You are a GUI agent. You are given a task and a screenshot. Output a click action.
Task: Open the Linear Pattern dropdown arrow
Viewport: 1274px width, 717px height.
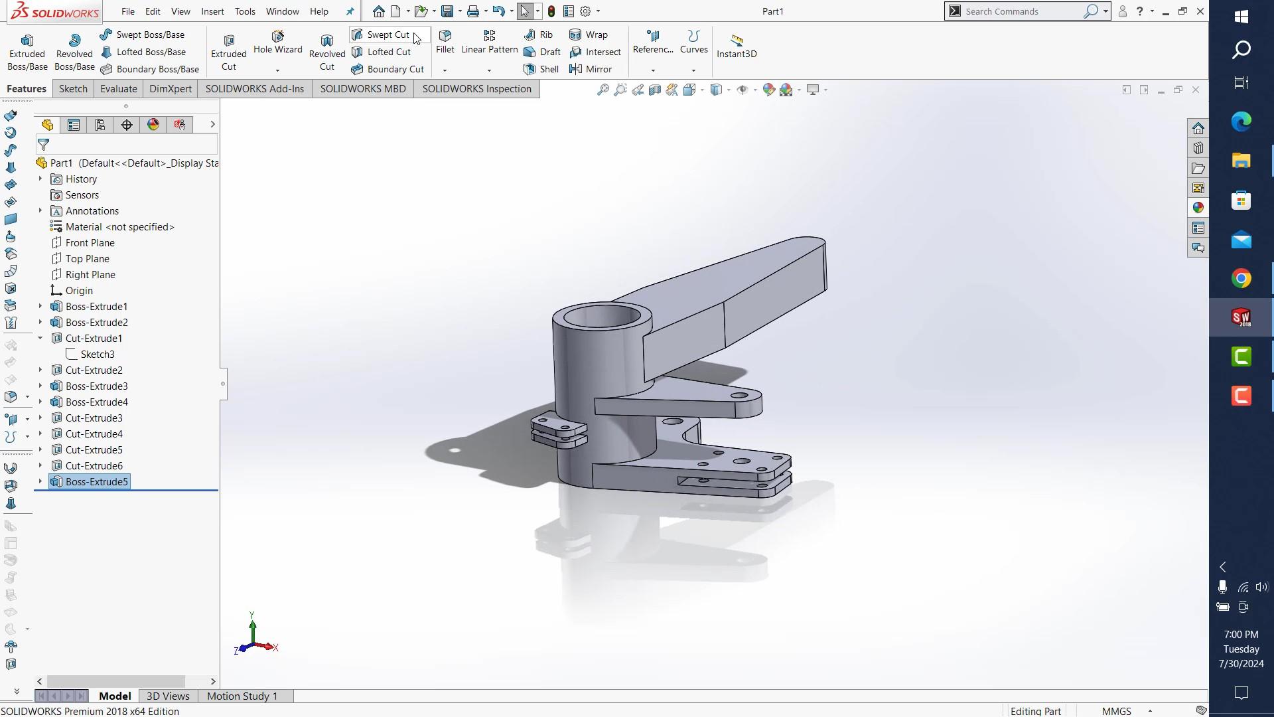pyautogui.click(x=489, y=70)
